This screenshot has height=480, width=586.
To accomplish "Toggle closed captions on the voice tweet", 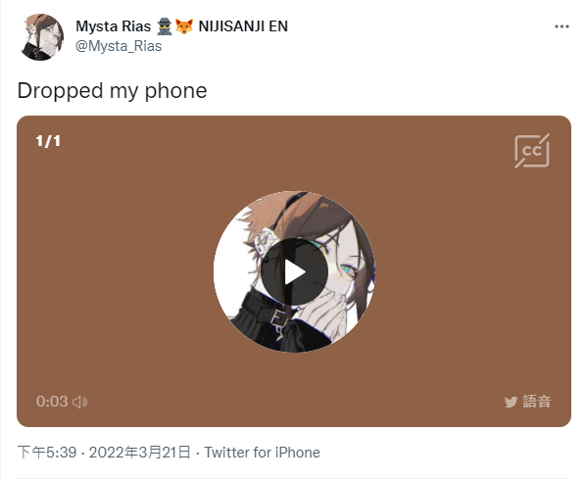I will click(532, 151).
